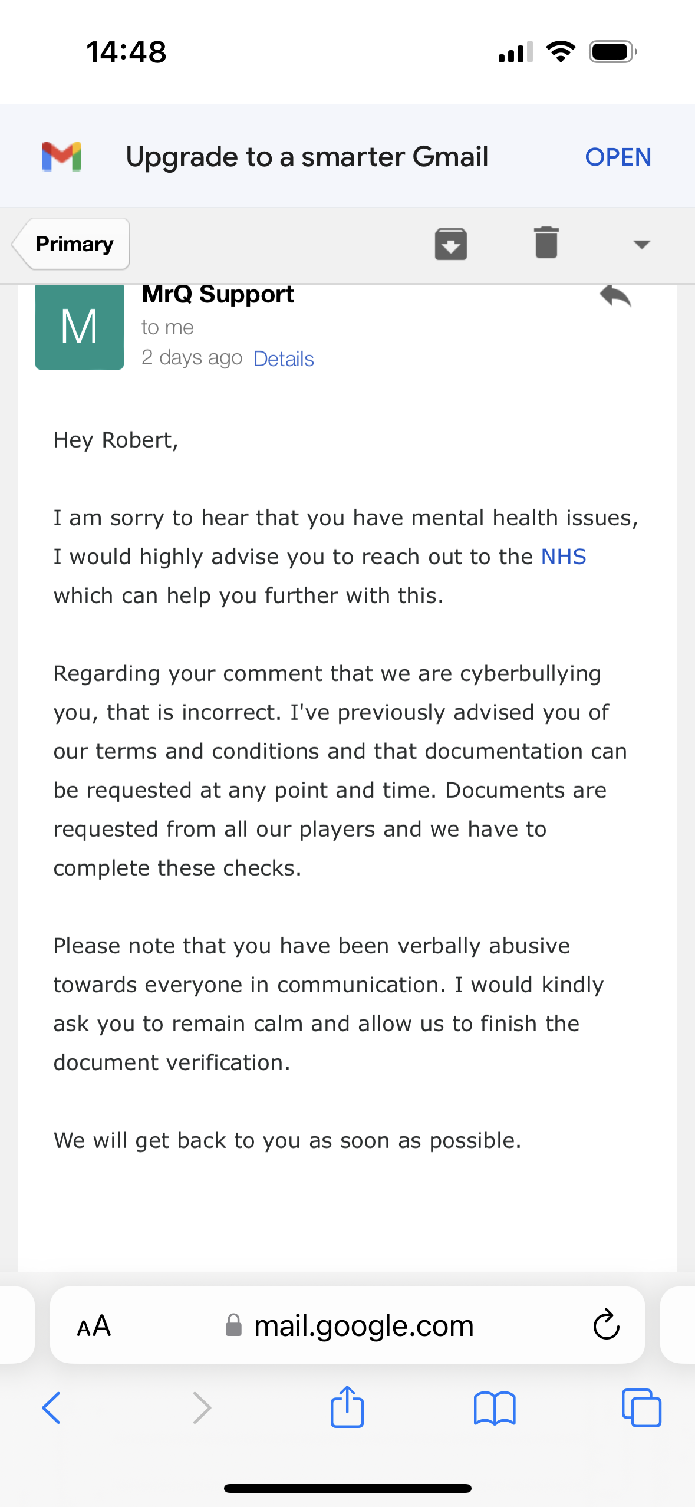Image resolution: width=695 pixels, height=1507 pixels.
Task: Tap the Archive icon in the toolbar
Action: [451, 244]
